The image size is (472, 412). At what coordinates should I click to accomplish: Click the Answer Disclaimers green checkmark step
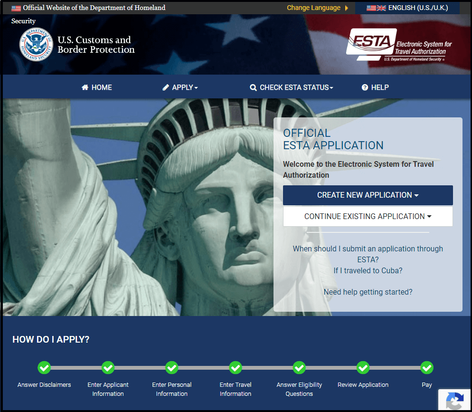pos(44,368)
